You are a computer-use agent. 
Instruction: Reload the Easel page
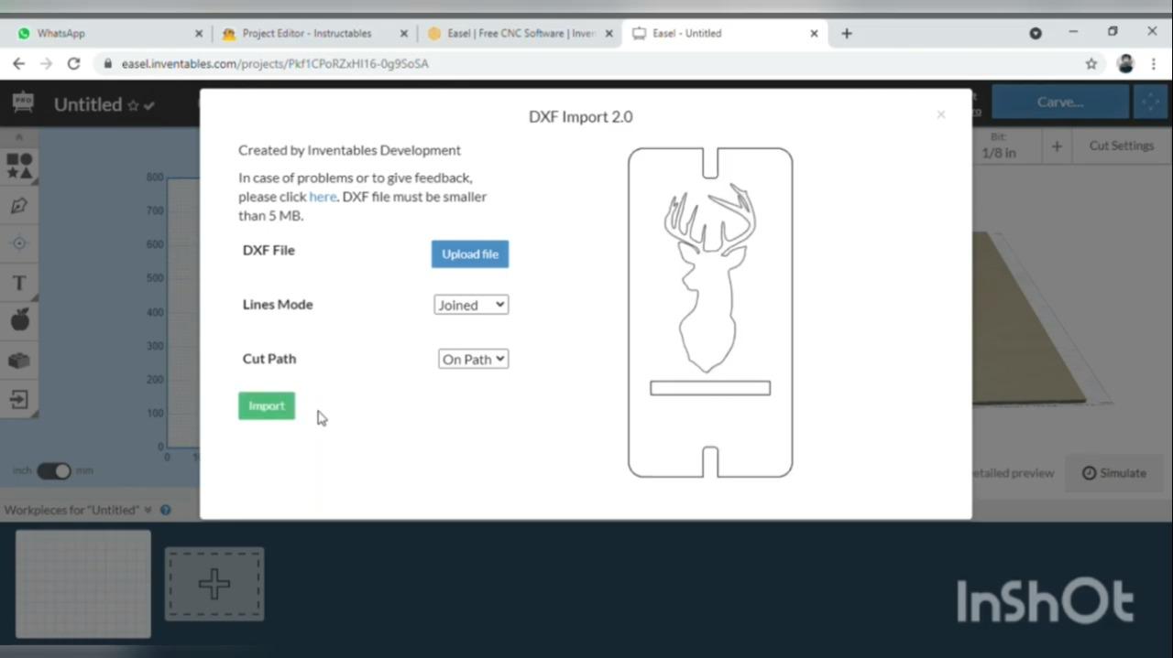click(x=74, y=63)
